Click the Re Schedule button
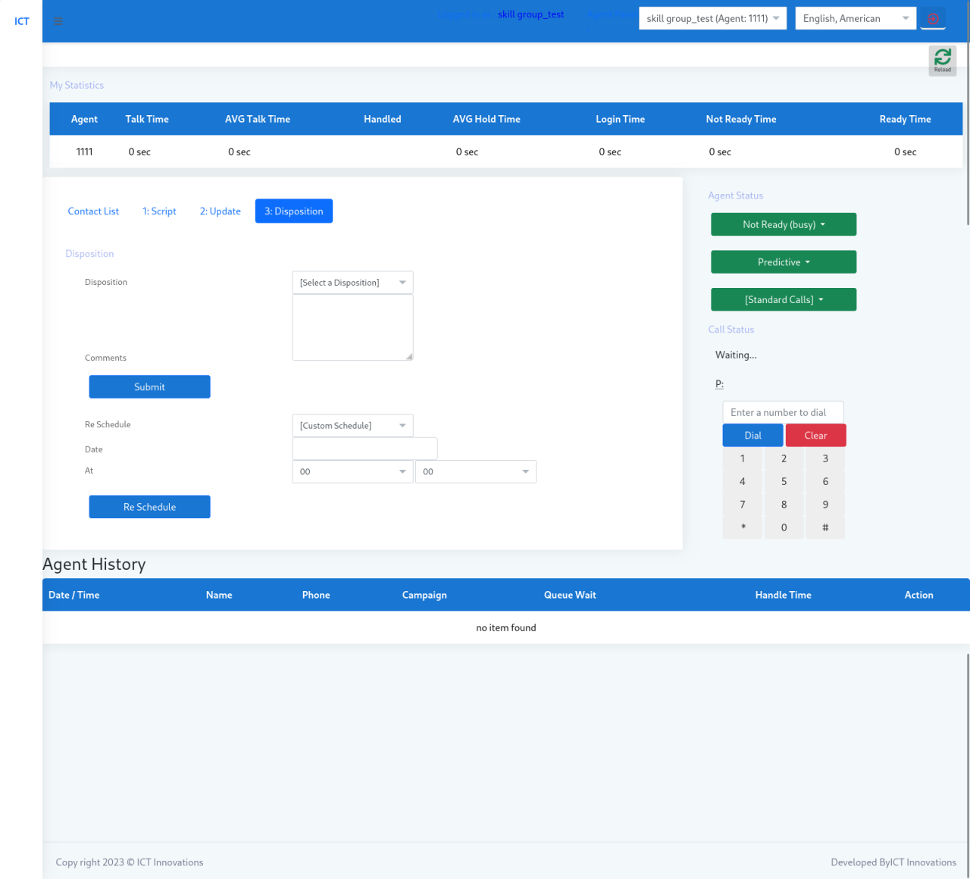 [x=149, y=506]
